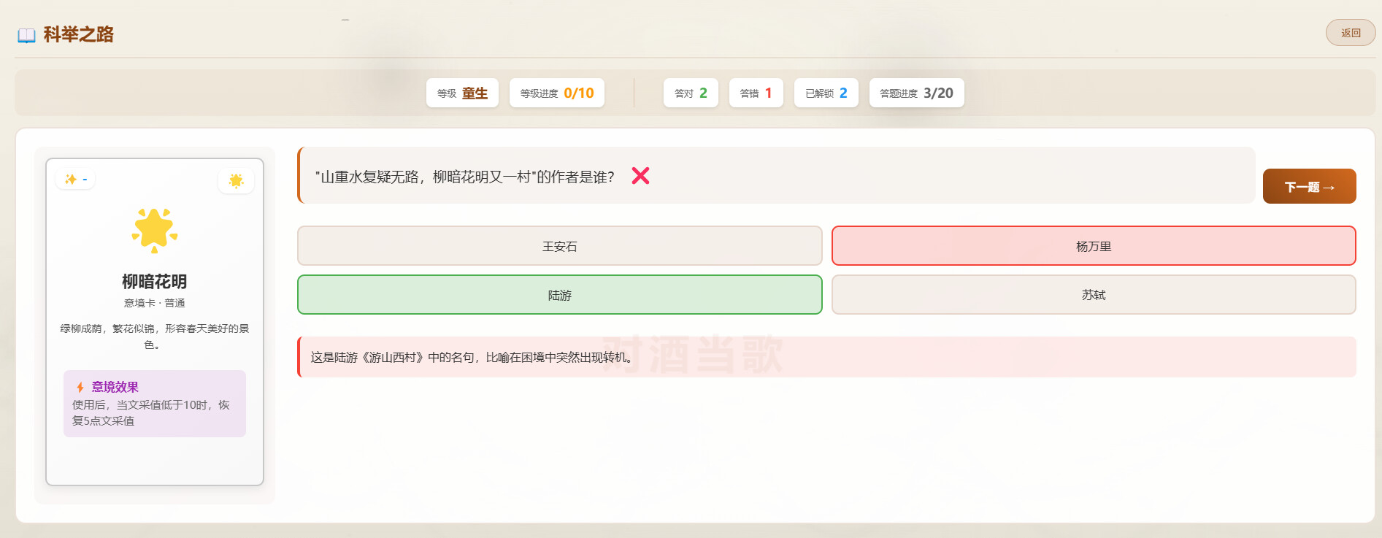Click the 已解锁 unlocked-count stat
The height and width of the screenshot is (538, 1382).
tap(826, 93)
